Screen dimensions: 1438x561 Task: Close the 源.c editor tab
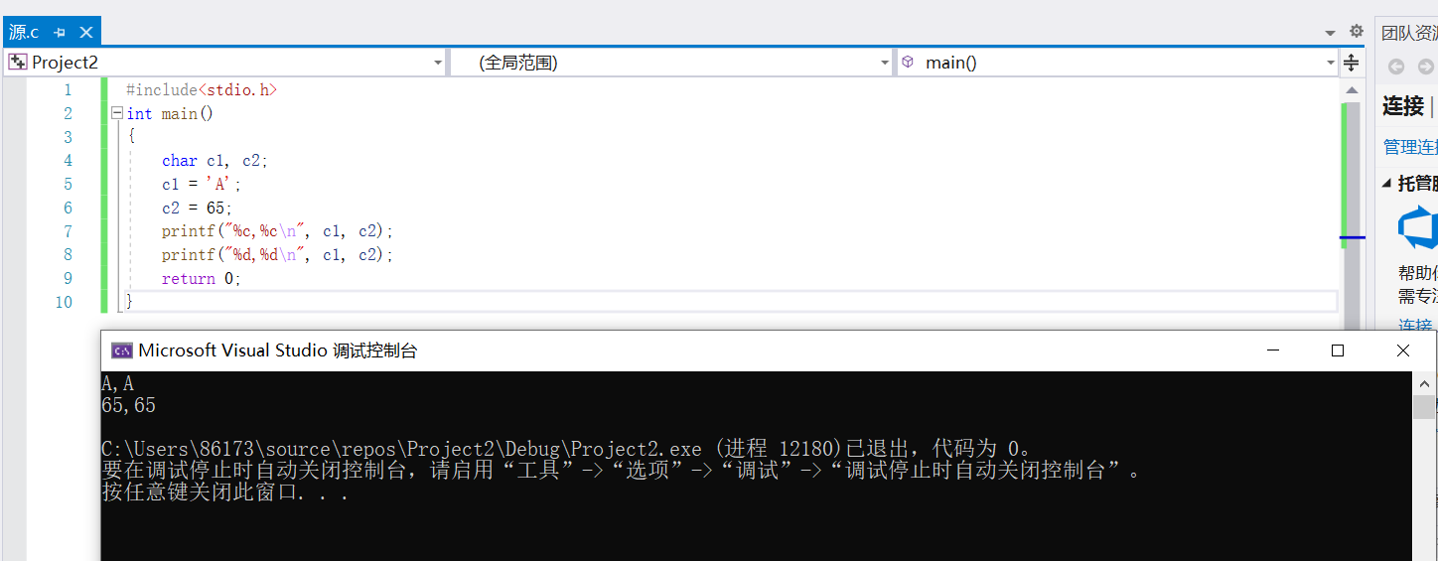pyautogui.click(x=85, y=33)
